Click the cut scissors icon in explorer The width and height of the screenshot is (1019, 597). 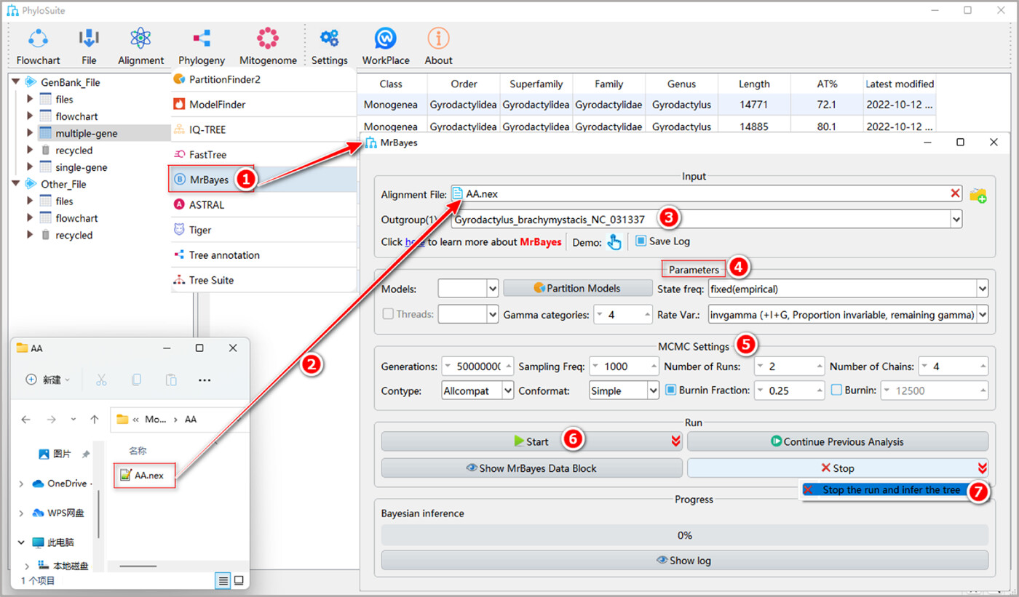click(x=101, y=380)
